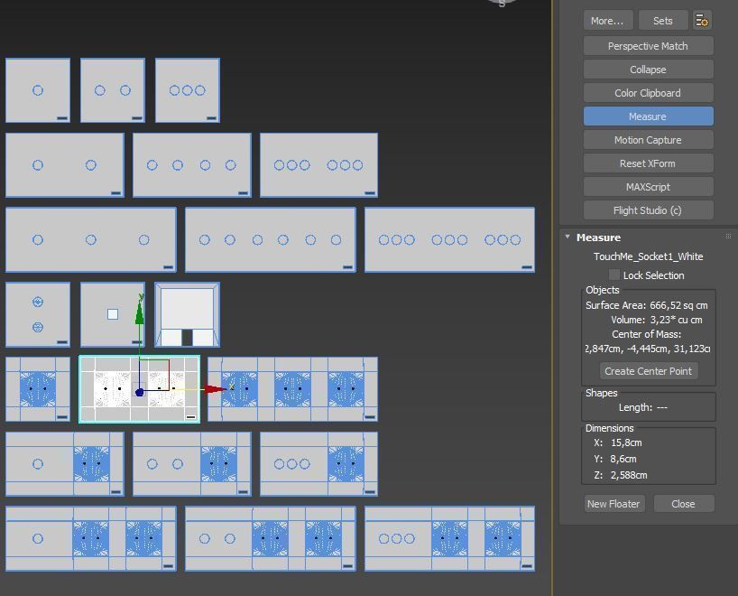Image resolution: width=738 pixels, height=596 pixels.
Task: Open the Motion Capture utility
Action: point(648,140)
